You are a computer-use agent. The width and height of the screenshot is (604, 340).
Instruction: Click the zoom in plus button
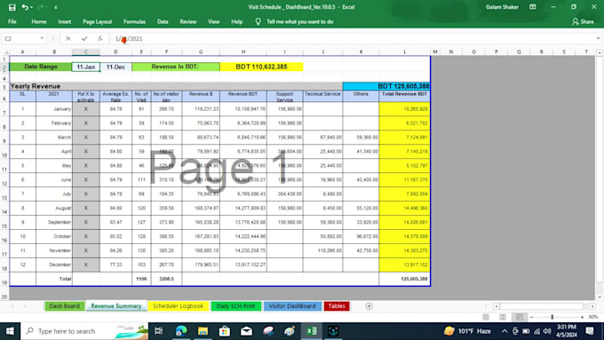[582, 317]
